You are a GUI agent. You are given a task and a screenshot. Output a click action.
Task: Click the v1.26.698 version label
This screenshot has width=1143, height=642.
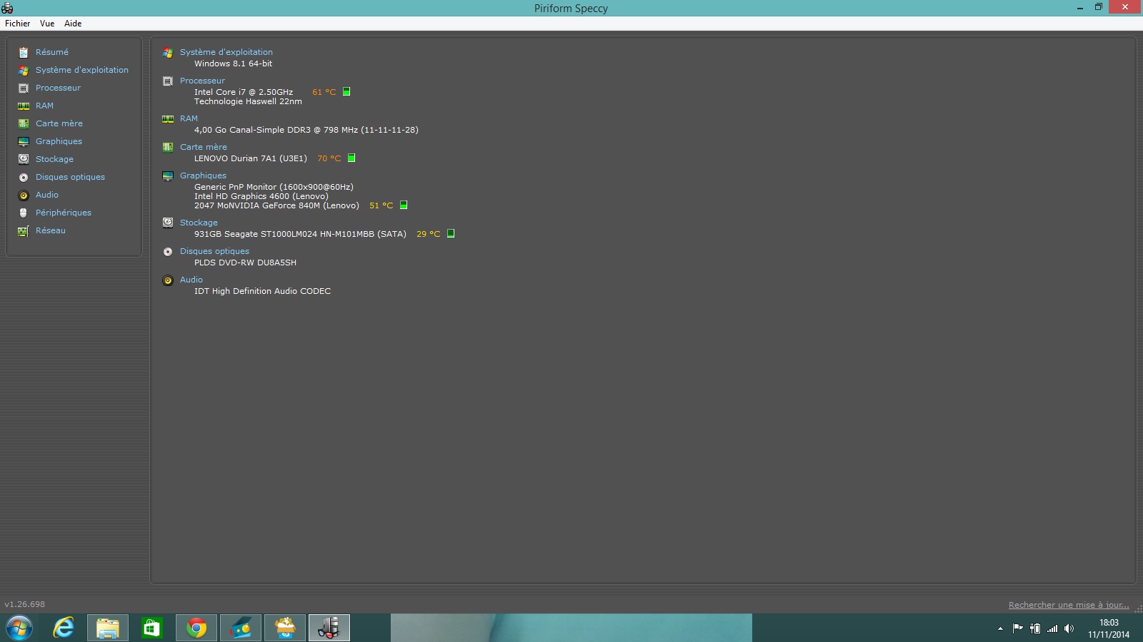click(x=24, y=604)
